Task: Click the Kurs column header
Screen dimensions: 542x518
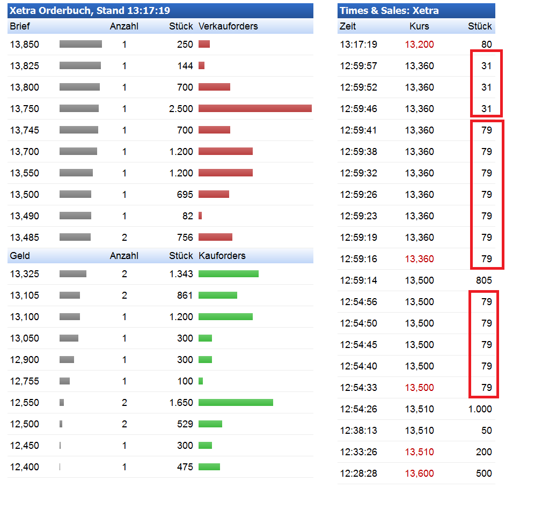Action: pos(419,26)
